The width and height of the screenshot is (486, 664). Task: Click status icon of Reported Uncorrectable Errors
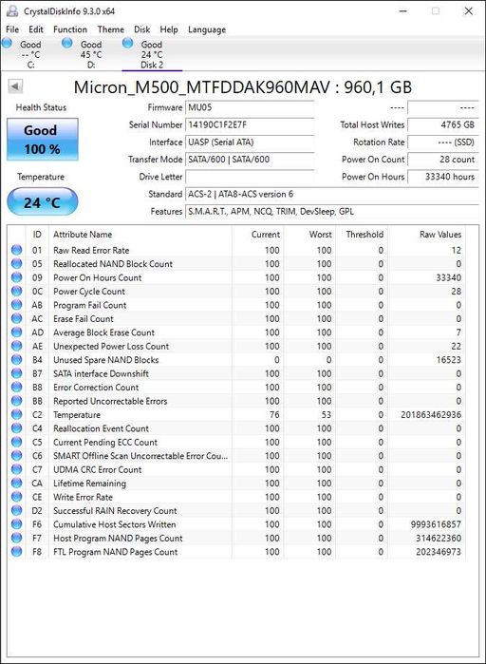pos(16,401)
